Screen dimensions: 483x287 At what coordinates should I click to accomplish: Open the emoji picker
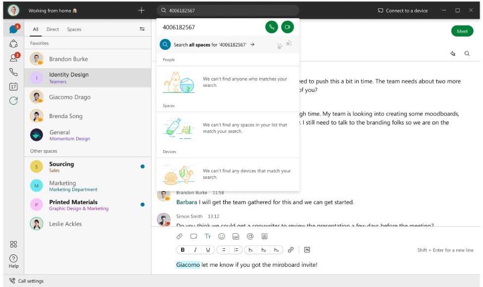tap(222, 236)
